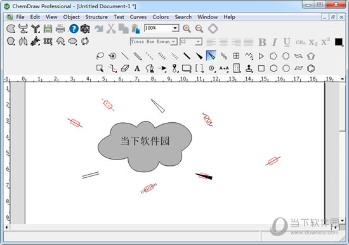The height and width of the screenshot is (245, 349).
Task: Select the Hollow Wedged Bond tool
Action: [x=211, y=56]
